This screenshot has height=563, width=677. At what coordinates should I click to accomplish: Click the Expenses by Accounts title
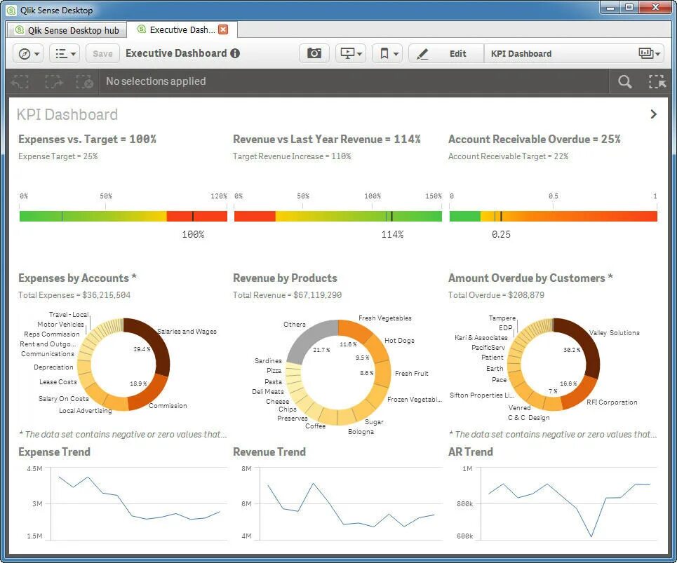pyautogui.click(x=77, y=278)
